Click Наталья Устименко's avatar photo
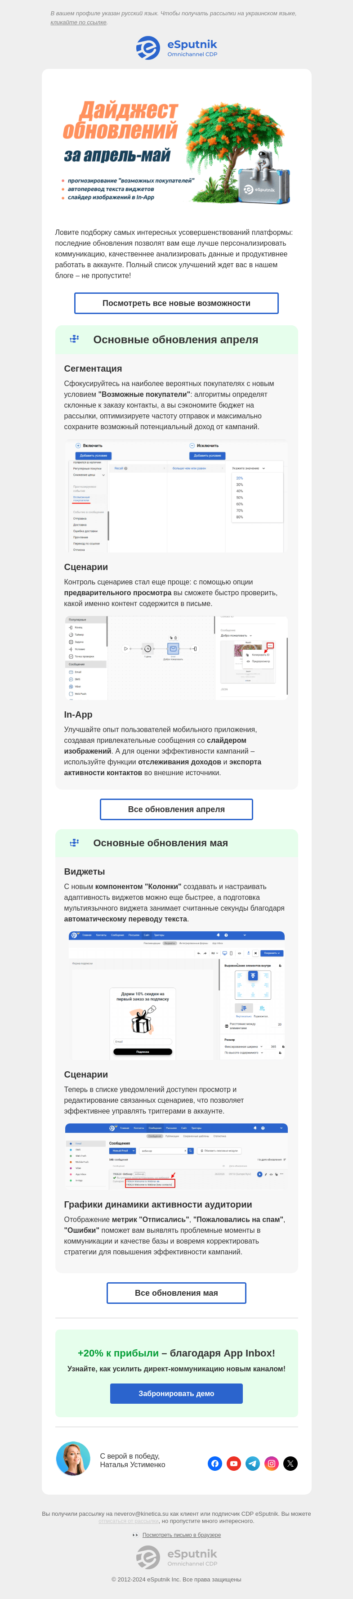Image resolution: width=353 pixels, height=1599 pixels. [x=73, y=1458]
